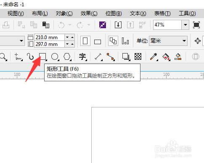The image size is (204, 163).
Task: Open the zoom level dropdown arrow
Action: coord(185,25)
